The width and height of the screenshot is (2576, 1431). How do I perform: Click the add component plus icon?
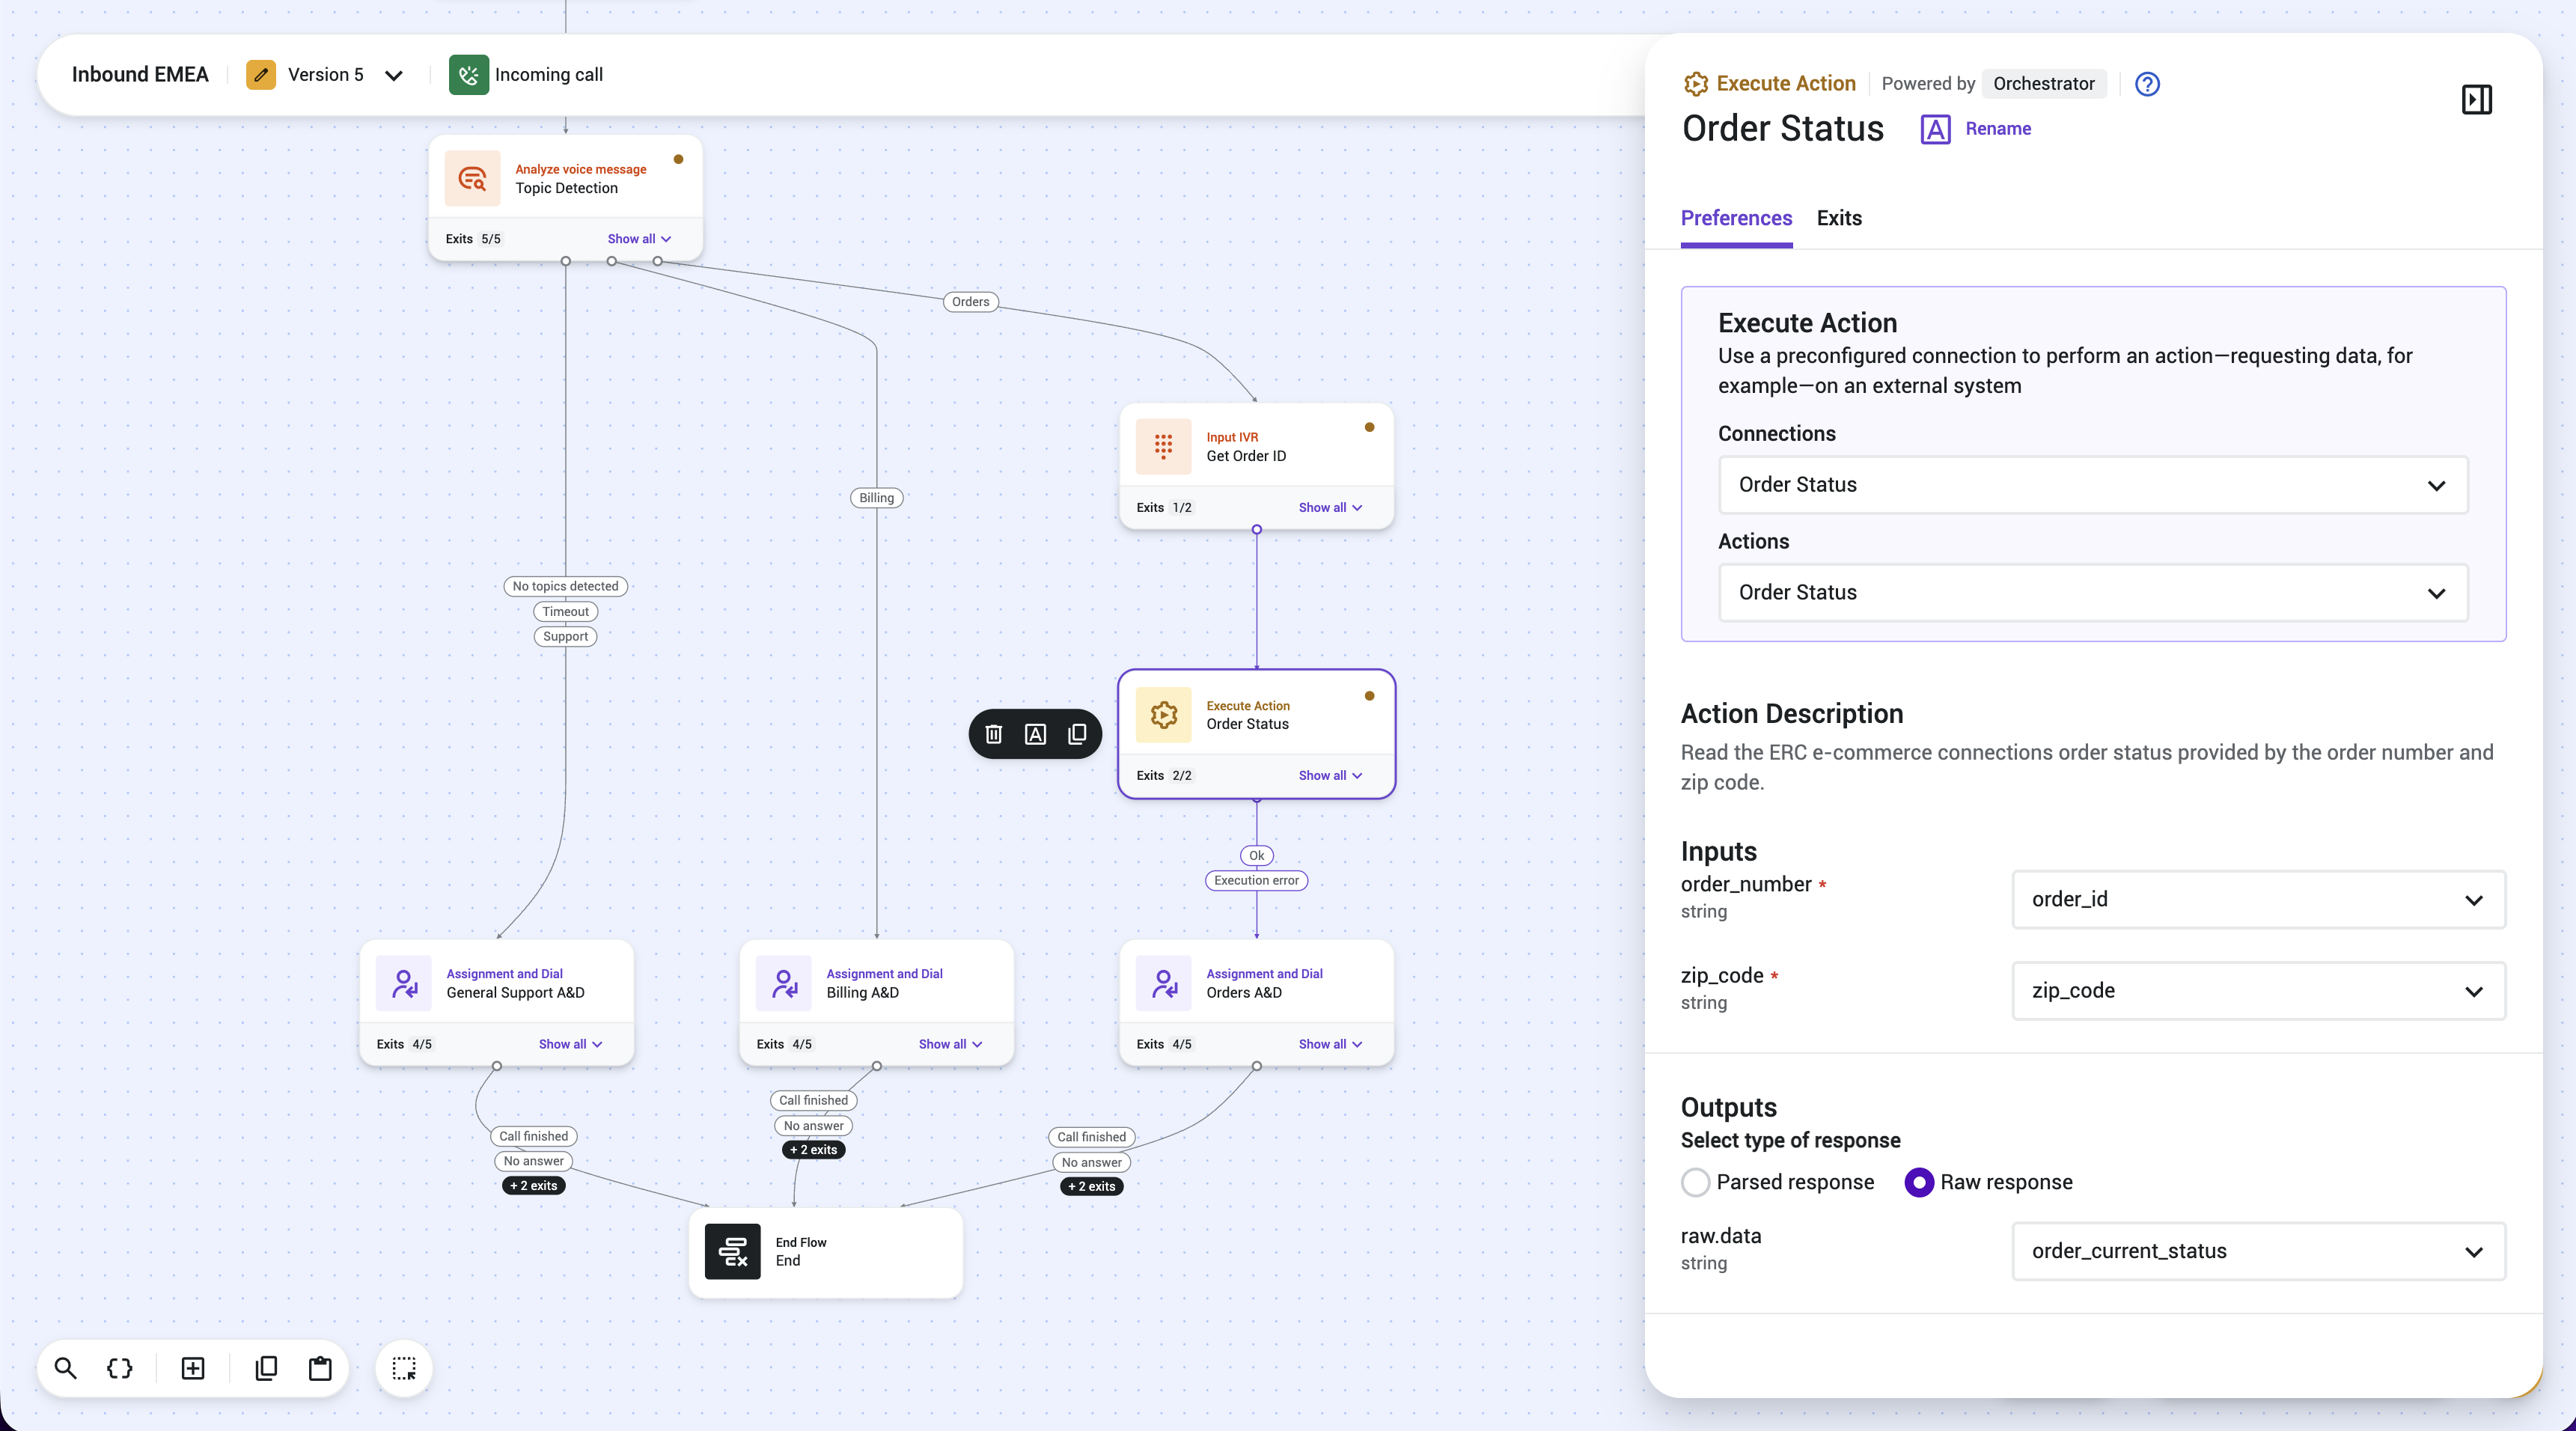click(x=193, y=1368)
